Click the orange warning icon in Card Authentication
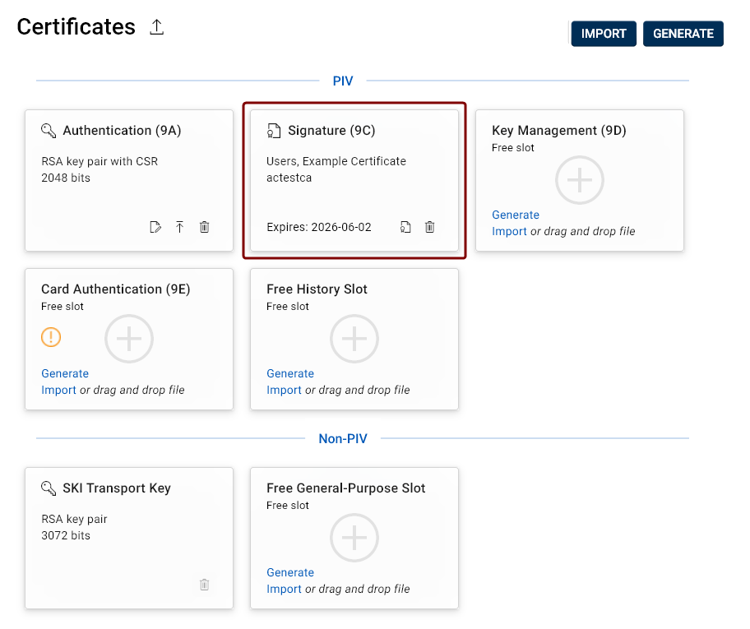The height and width of the screenshot is (629, 750). 51,337
